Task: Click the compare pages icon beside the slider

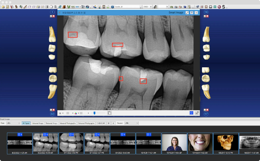Action: point(109,113)
